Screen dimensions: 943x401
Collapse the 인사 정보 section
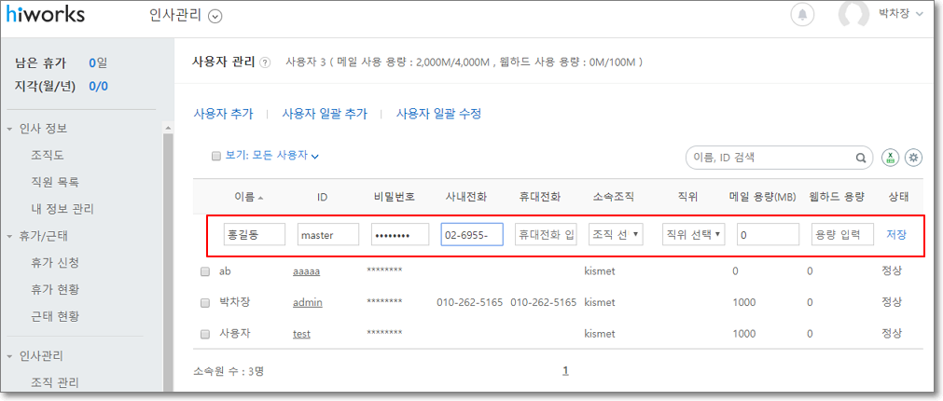[9, 130]
